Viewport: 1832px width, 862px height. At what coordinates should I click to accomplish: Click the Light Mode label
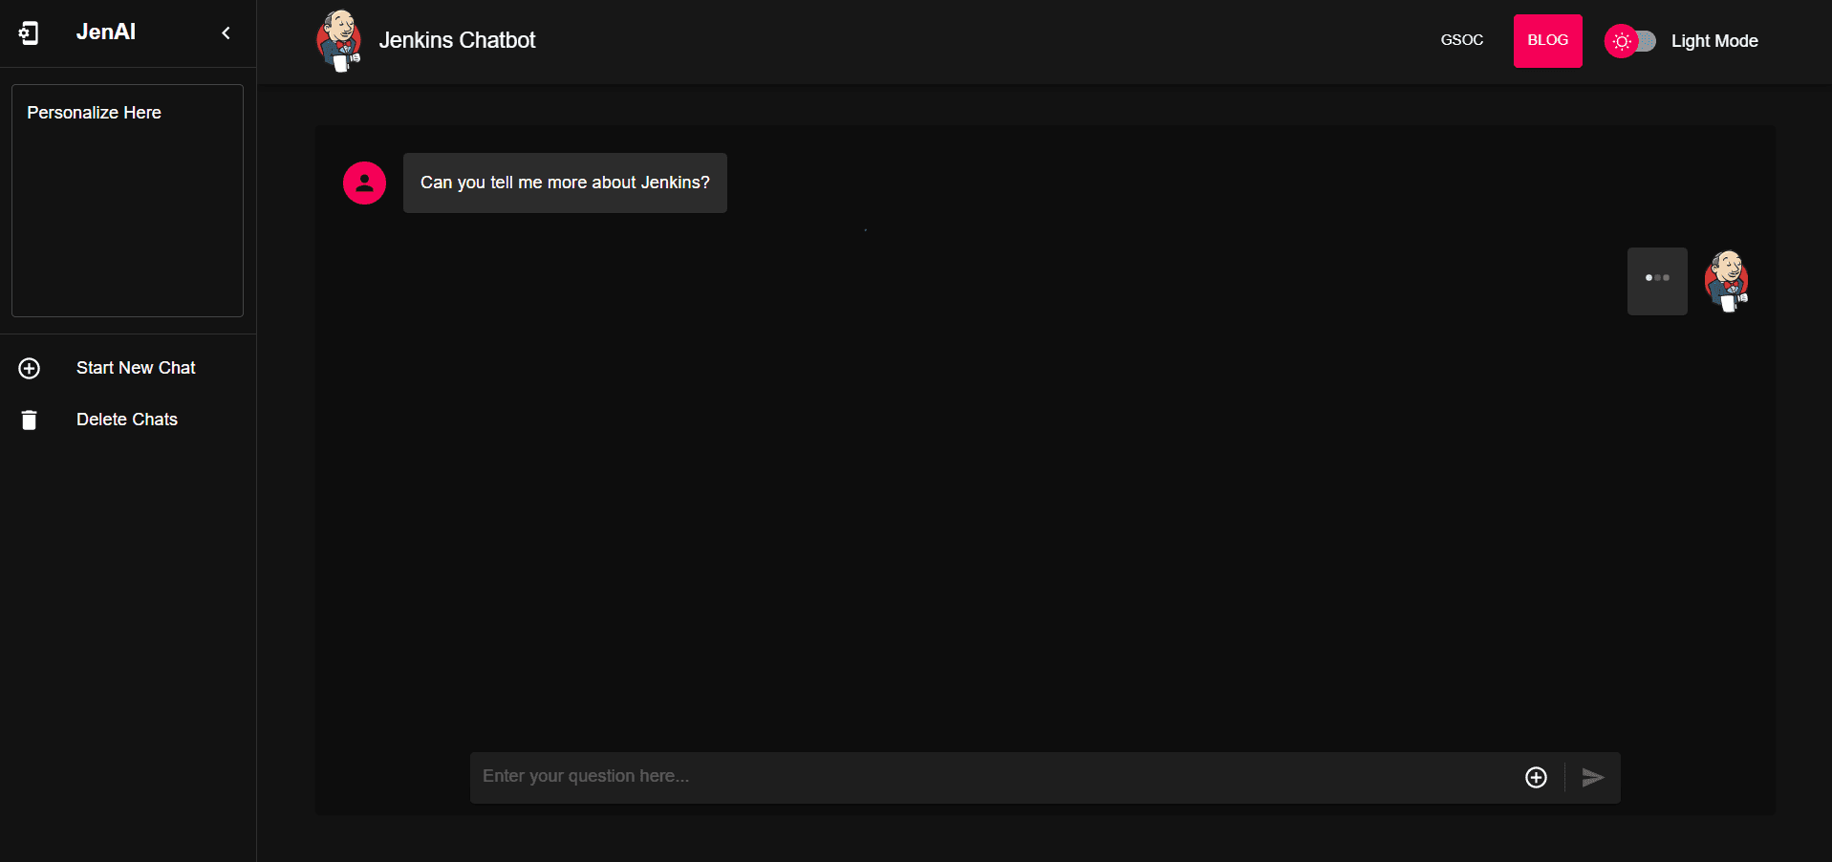[1714, 41]
